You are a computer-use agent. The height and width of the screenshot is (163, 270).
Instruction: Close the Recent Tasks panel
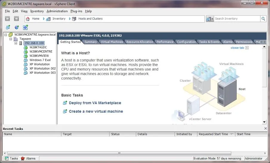pyautogui.click(x=266, y=128)
